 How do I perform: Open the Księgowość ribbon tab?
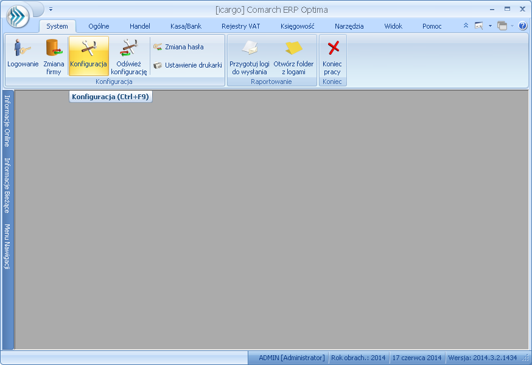pyautogui.click(x=297, y=26)
